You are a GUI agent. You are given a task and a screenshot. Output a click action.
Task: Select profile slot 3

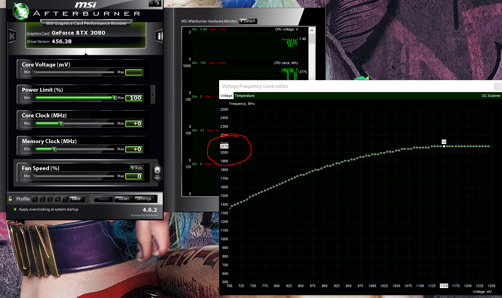point(50,199)
